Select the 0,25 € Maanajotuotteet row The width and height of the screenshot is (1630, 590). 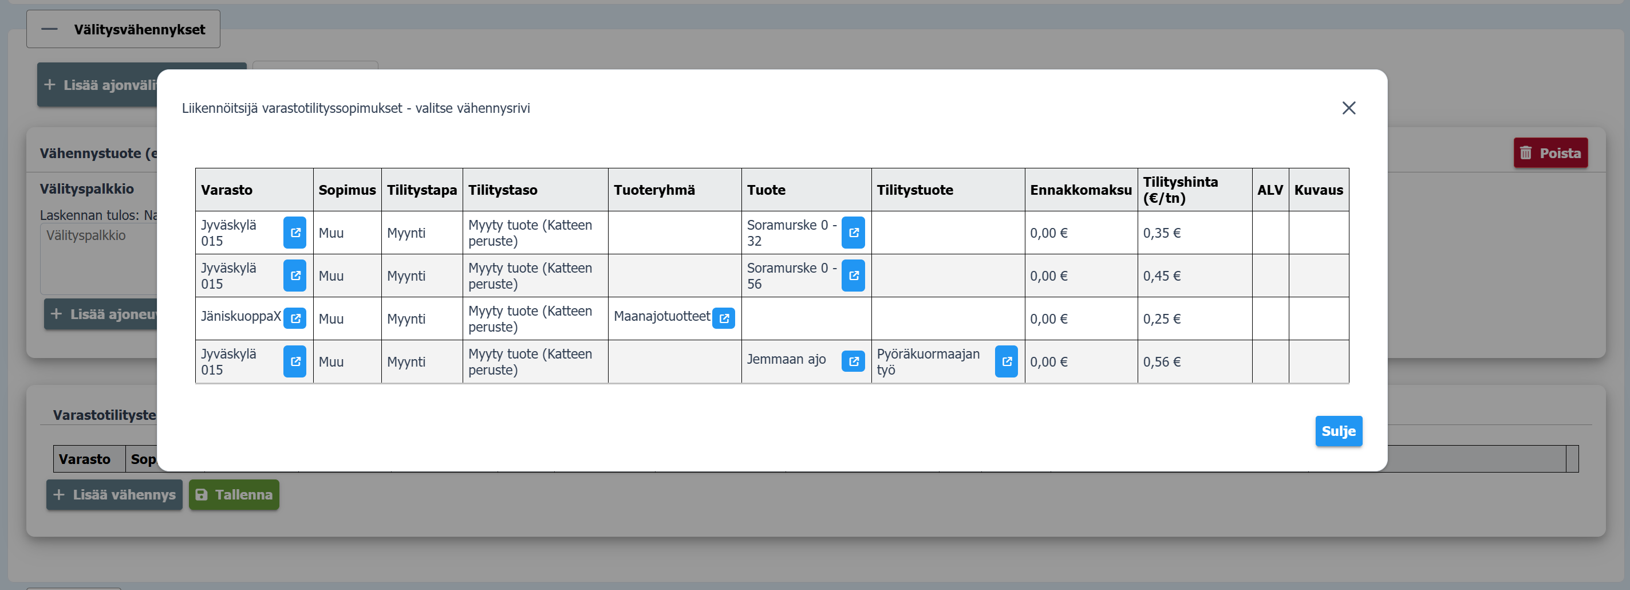tap(1161, 319)
